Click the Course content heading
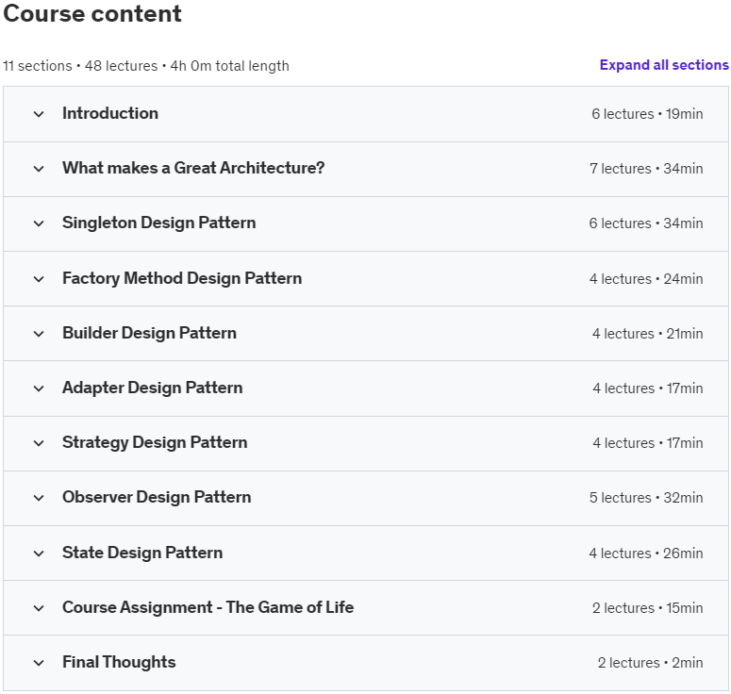 click(x=92, y=13)
